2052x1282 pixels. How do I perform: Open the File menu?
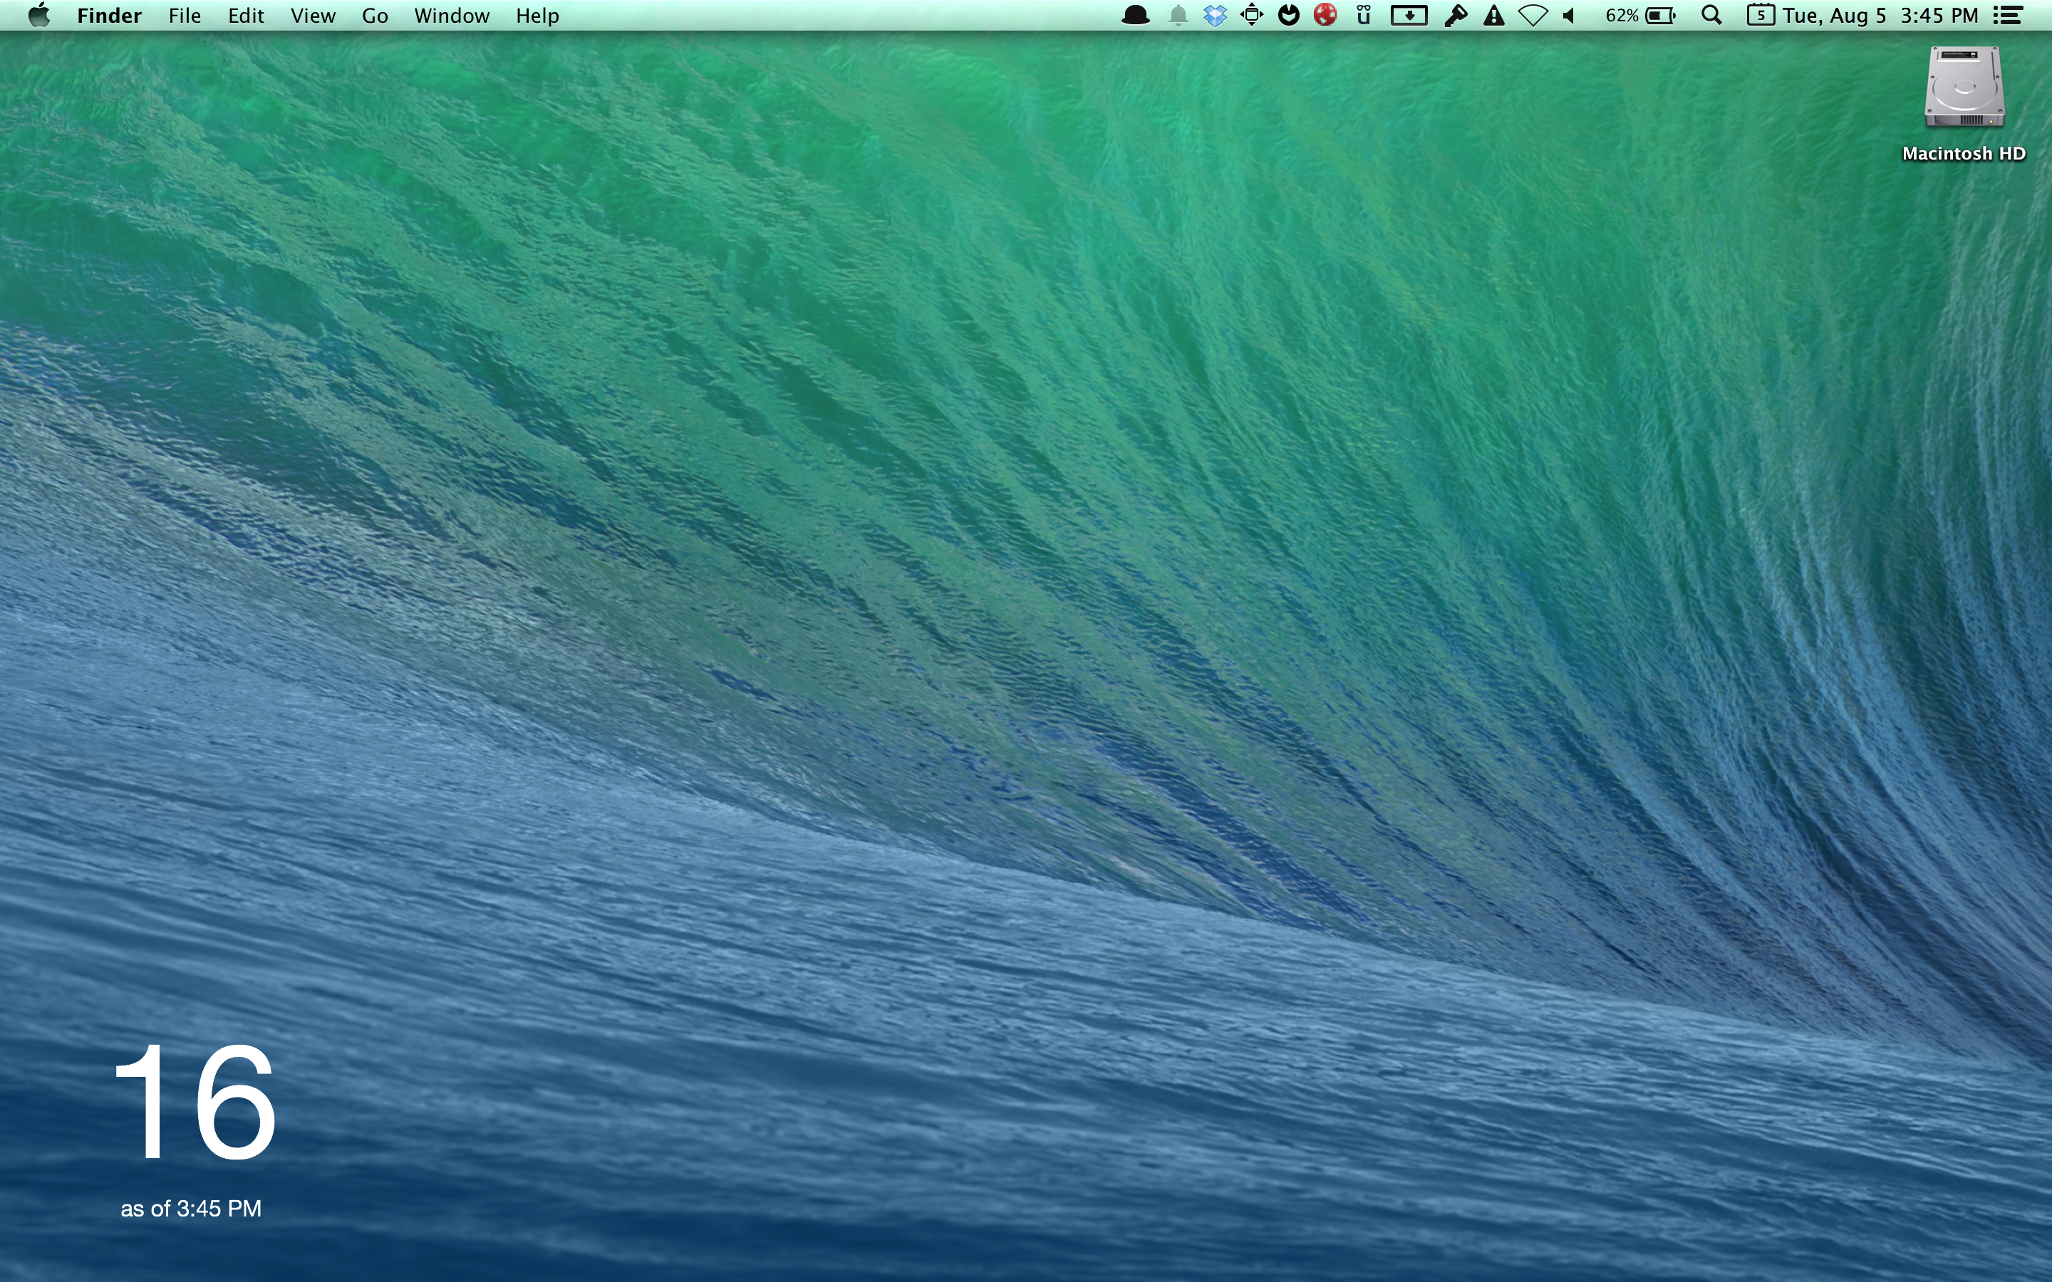pyautogui.click(x=184, y=15)
